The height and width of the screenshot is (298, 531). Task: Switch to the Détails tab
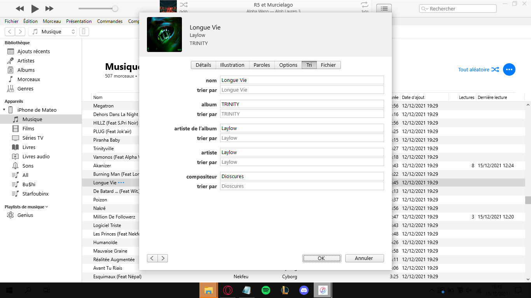coord(203,65)
